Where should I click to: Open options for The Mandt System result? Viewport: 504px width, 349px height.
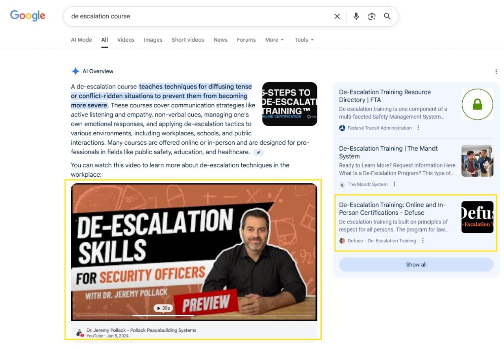click(395, 184)
